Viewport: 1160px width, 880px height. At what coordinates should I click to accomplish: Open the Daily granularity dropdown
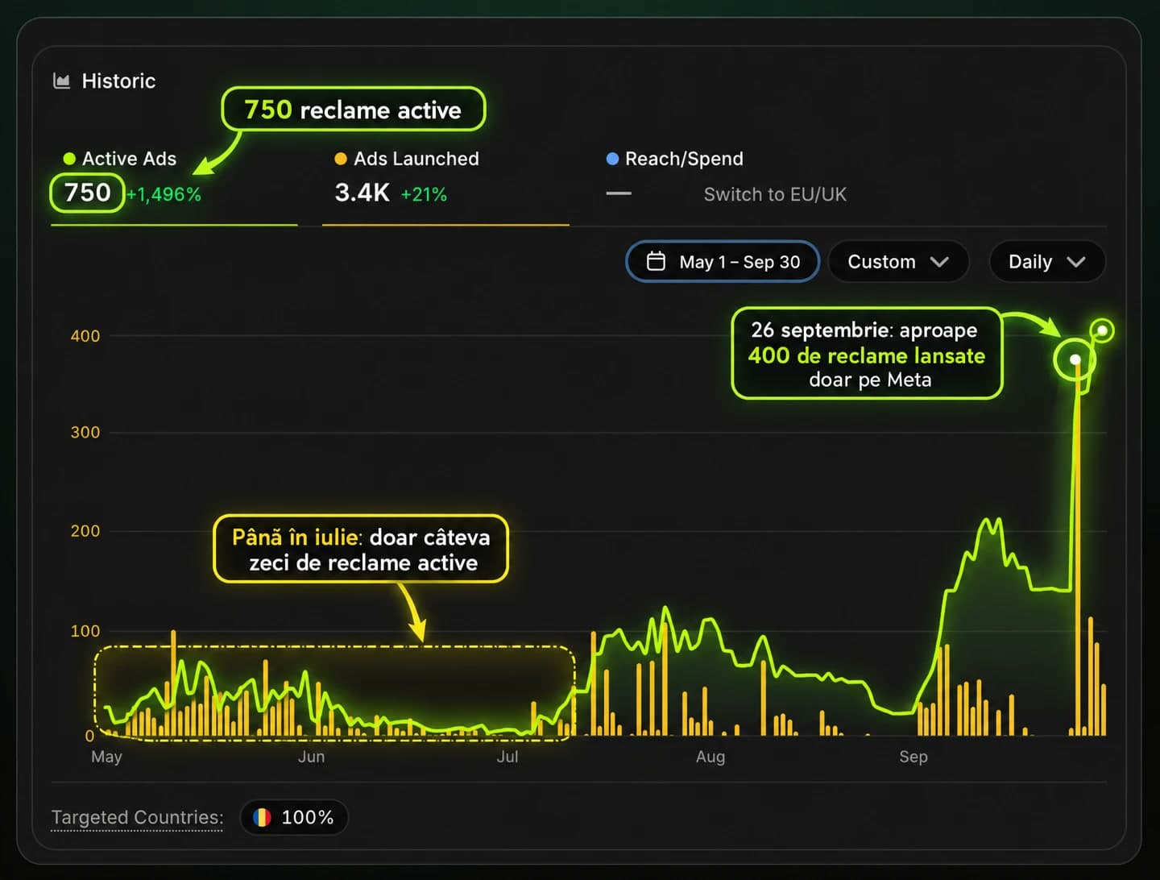(x=1046, y=262)
